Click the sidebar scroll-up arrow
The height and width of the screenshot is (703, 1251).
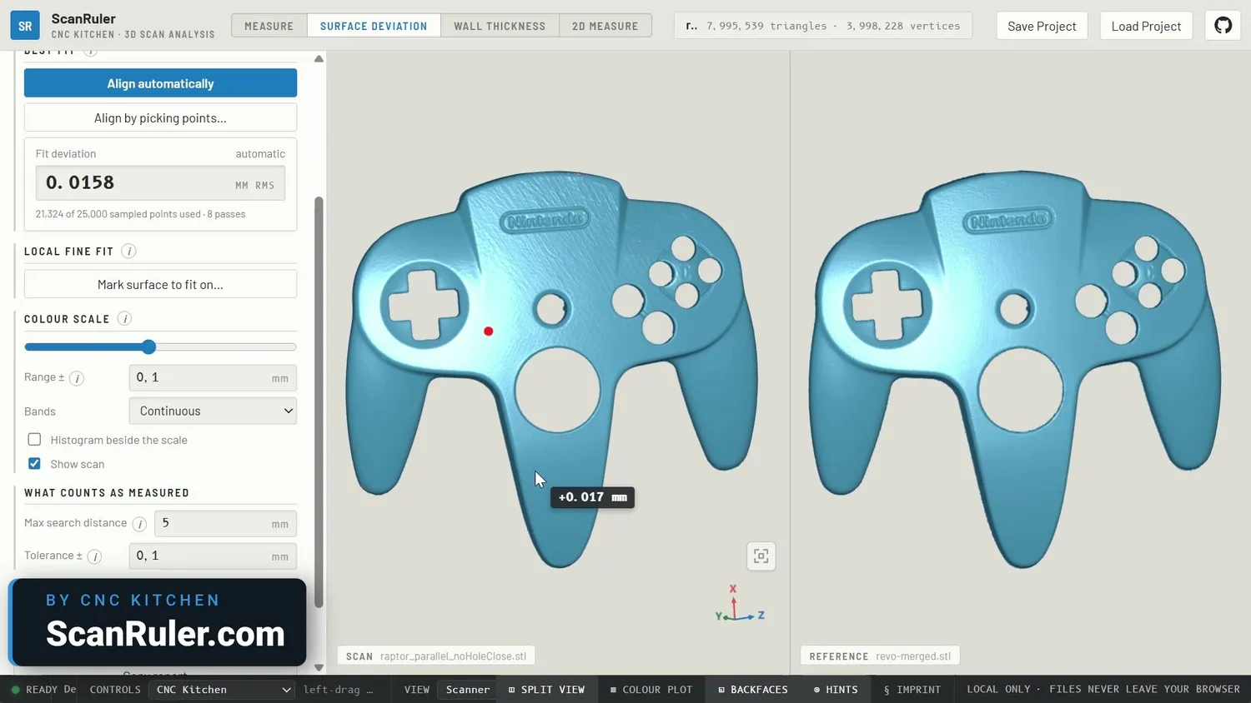tap(319, 59)
